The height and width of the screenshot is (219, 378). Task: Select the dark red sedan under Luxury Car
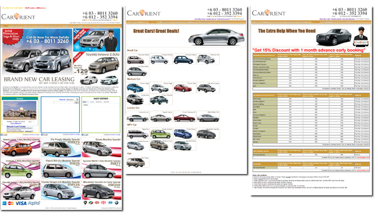[184, 116]
